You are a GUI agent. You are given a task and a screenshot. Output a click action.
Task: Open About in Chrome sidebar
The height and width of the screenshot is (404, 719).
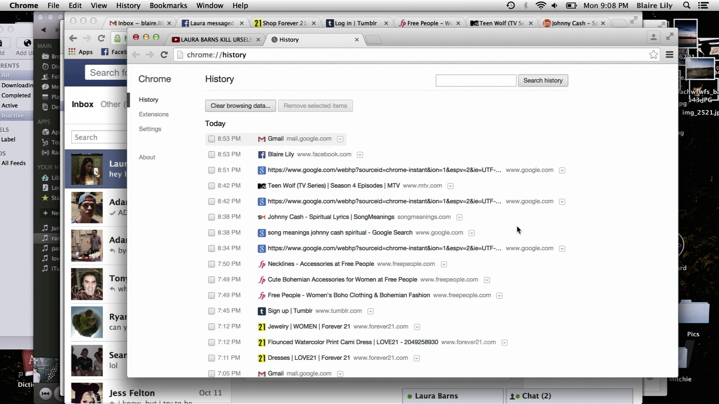pyautogui.click(x=147, y=157)
